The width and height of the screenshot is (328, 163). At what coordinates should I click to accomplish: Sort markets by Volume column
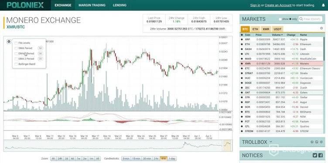click(277, 35)
